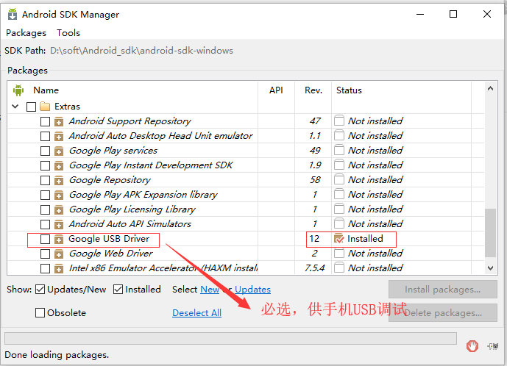Screen dimensions: 507x366
Task: Open the Tools menu
Action: click(x=68, y=33)
